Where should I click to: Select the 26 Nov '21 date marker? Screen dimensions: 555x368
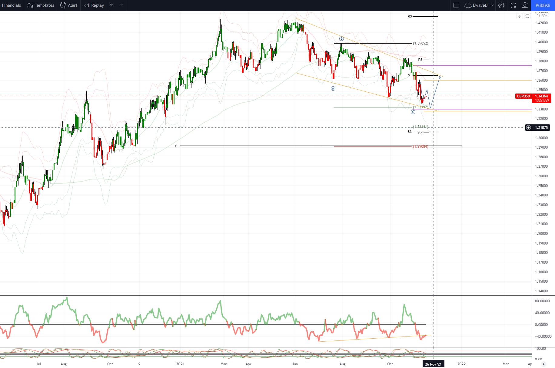point(433,364)
